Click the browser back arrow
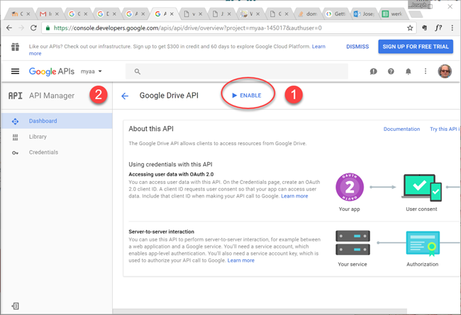The image size is (461, 315). pyautogui.click(x=9, y=28)
